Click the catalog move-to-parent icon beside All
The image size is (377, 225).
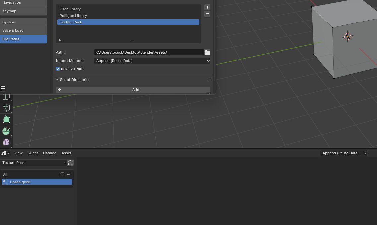click(x=62, y=175)
